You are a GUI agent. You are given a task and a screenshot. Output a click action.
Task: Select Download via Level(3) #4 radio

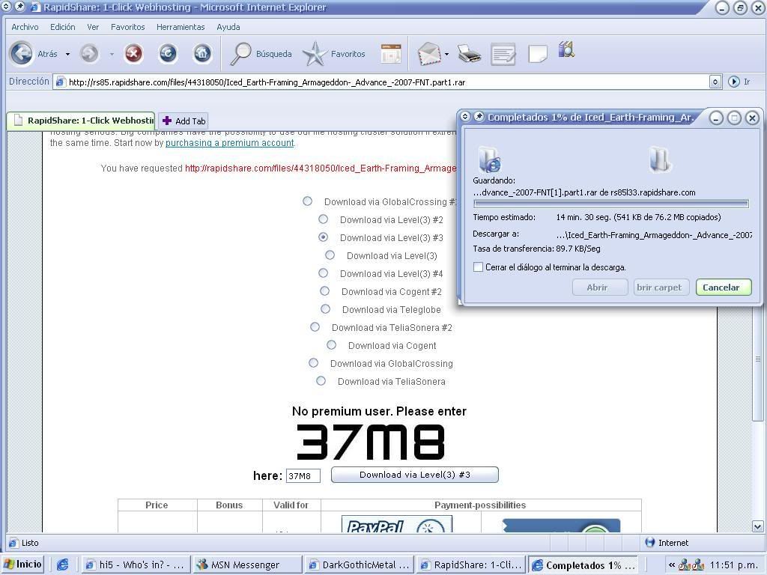(324, 273)
